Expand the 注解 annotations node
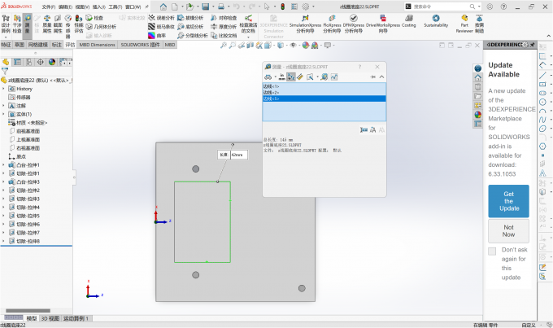 [4, 106]
